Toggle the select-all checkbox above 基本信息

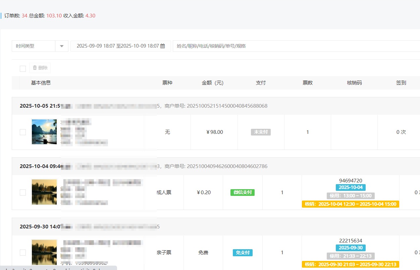click(23, 69)
